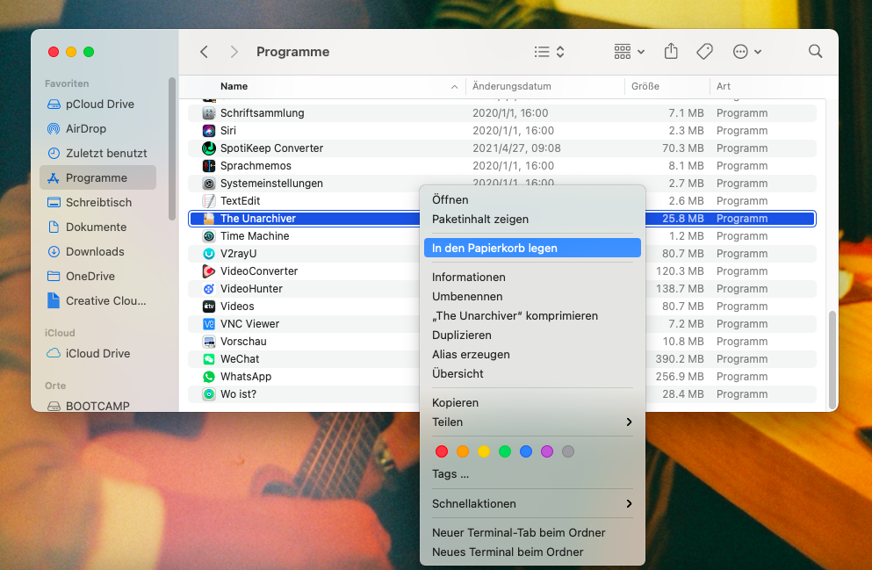Image resolution: width=872 pixels, height=570 pixels.
Task: Open the search magnifier
Action: pos(815,51)
